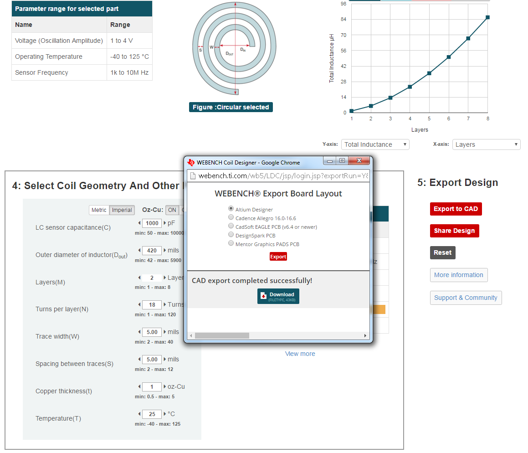Increase LC sensor capacitance with right arrow
Image resolution: width=528 pixels, height=453 pixels.
click(164, 223)
